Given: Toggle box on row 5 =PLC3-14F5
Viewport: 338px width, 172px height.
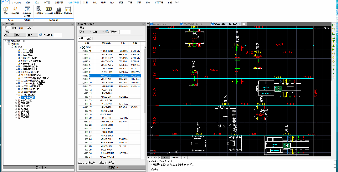Looking at the screenshot, I should tap(84, 65).
